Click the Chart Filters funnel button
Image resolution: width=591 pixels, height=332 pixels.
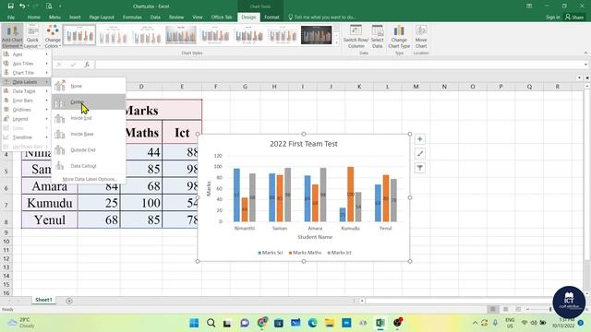click(420, 168)
